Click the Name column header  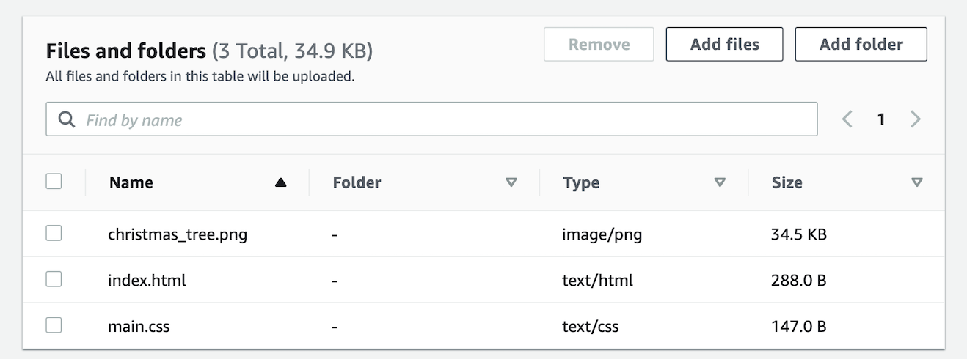(x=131, y=183)
